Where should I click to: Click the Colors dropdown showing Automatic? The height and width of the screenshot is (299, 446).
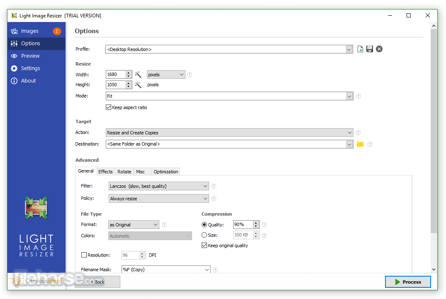tap(150, 236)
